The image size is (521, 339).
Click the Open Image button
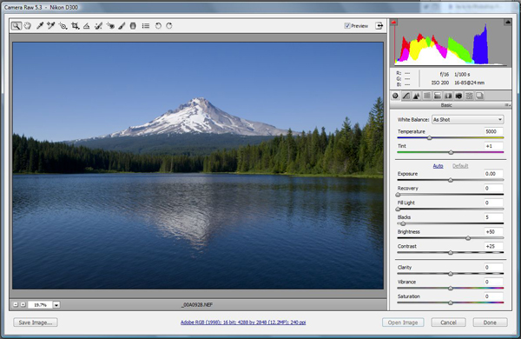[403, 322]
